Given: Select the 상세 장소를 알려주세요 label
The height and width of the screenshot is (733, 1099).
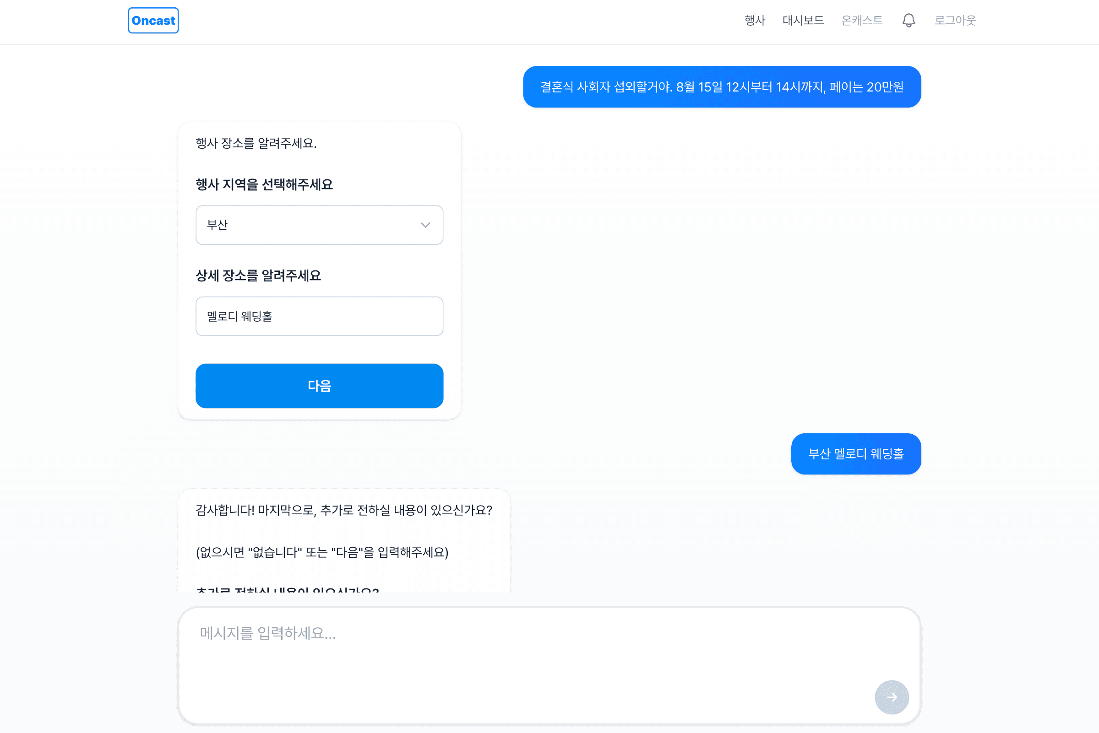Looking at the screenshot, I should [258, 276].
